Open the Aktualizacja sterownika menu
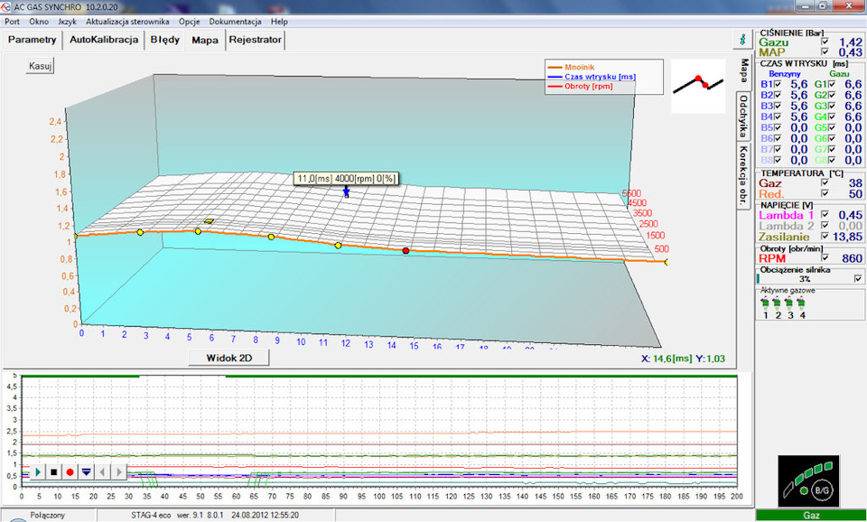This screenshot has height=522, width=867. point(127,22)
